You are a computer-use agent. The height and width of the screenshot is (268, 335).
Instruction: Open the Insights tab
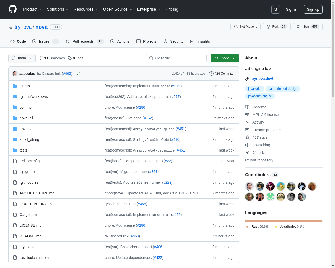pyautogui.click(x=200, y=41)
